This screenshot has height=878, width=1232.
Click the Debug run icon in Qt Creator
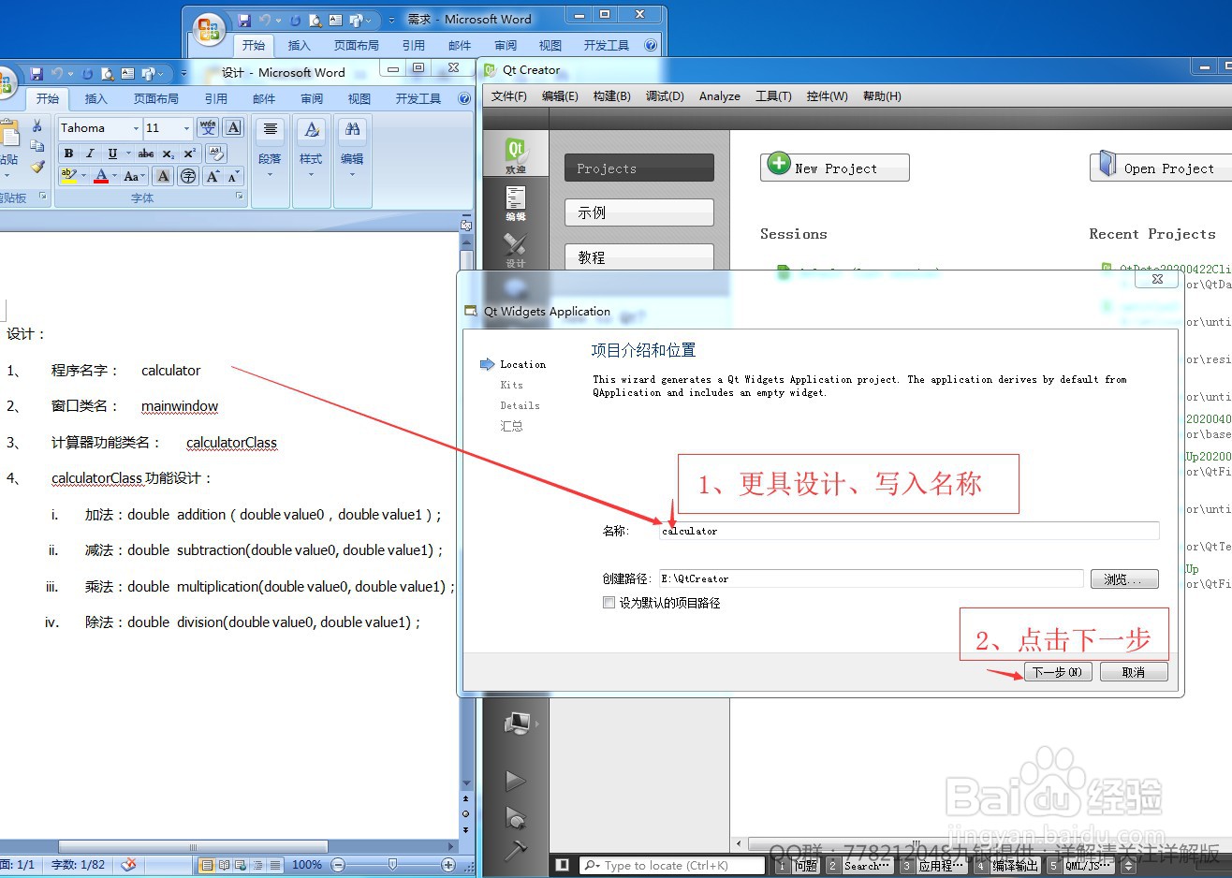pos(515,817)
